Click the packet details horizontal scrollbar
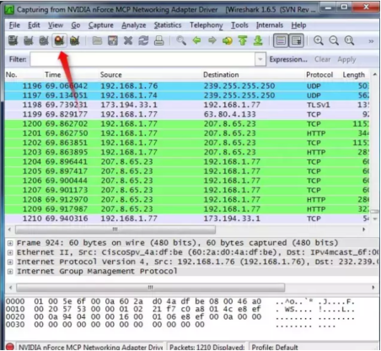This screenshot has height=351, width=381. pos(151,288)
